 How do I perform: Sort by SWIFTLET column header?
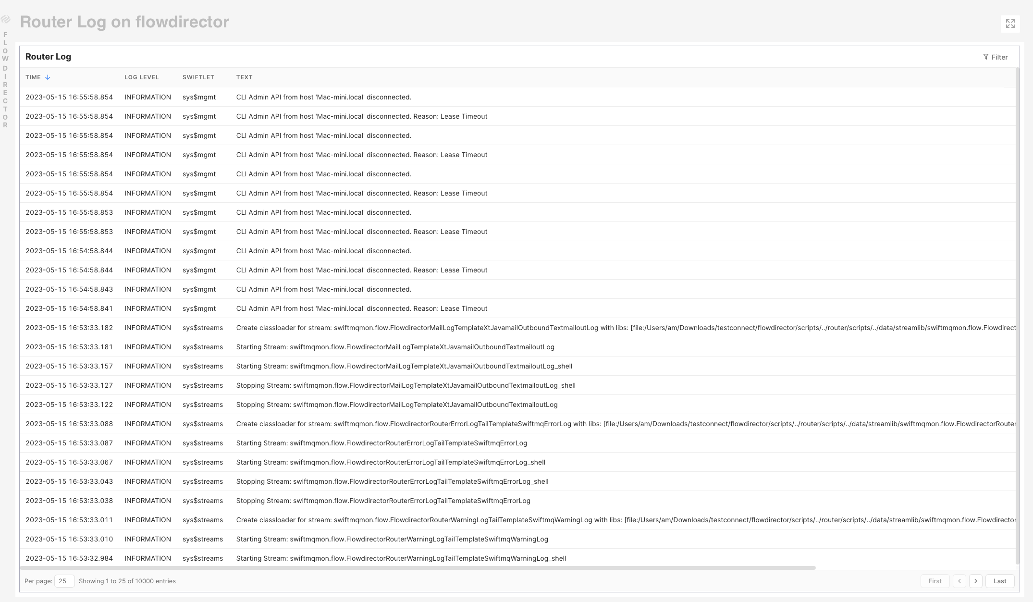[x=198, y=77]
